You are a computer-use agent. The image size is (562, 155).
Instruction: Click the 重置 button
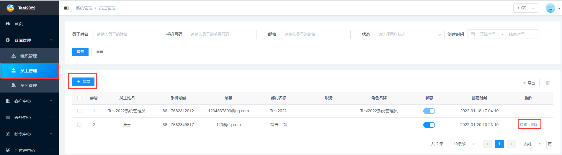pyautogui.click(x=100, y=52)
